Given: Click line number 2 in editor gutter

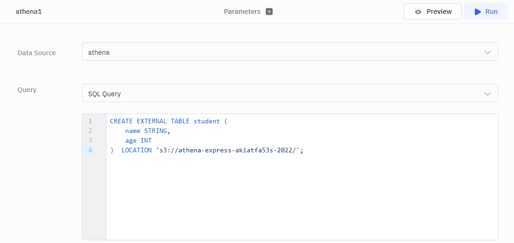Looking at the screenshot, I should pos(90,131).
